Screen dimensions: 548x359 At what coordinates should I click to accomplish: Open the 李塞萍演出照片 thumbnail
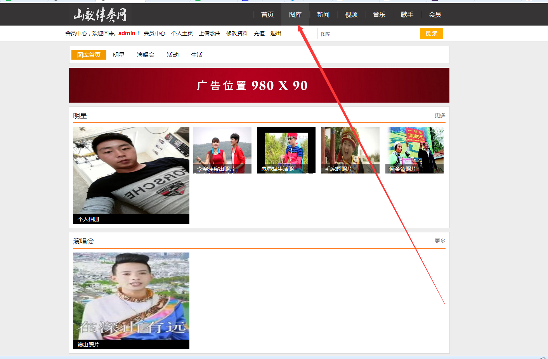click(x=222, y=150)
